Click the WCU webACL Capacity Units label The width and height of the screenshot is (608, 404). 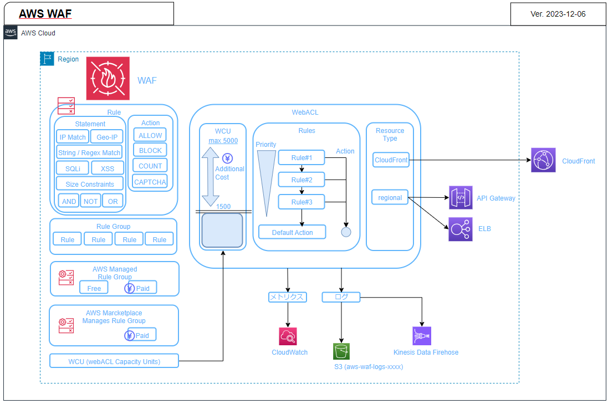point(114,361)
